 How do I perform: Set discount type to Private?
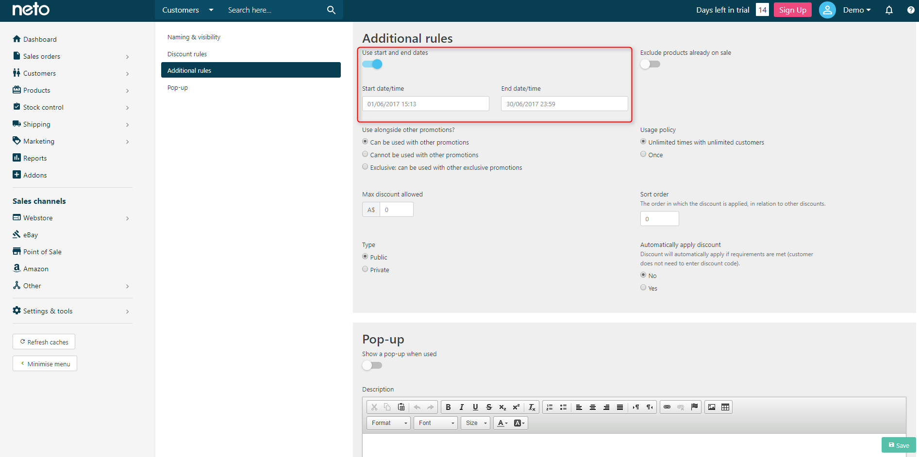pyautogui.click(x=365, y=269)
